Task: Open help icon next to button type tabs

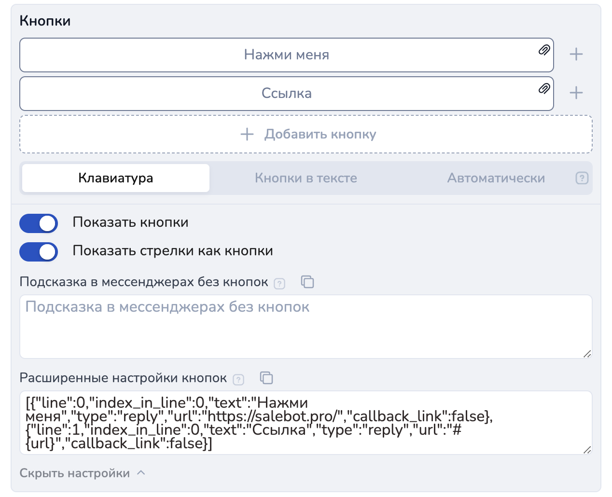Action: tap(582, 178)
